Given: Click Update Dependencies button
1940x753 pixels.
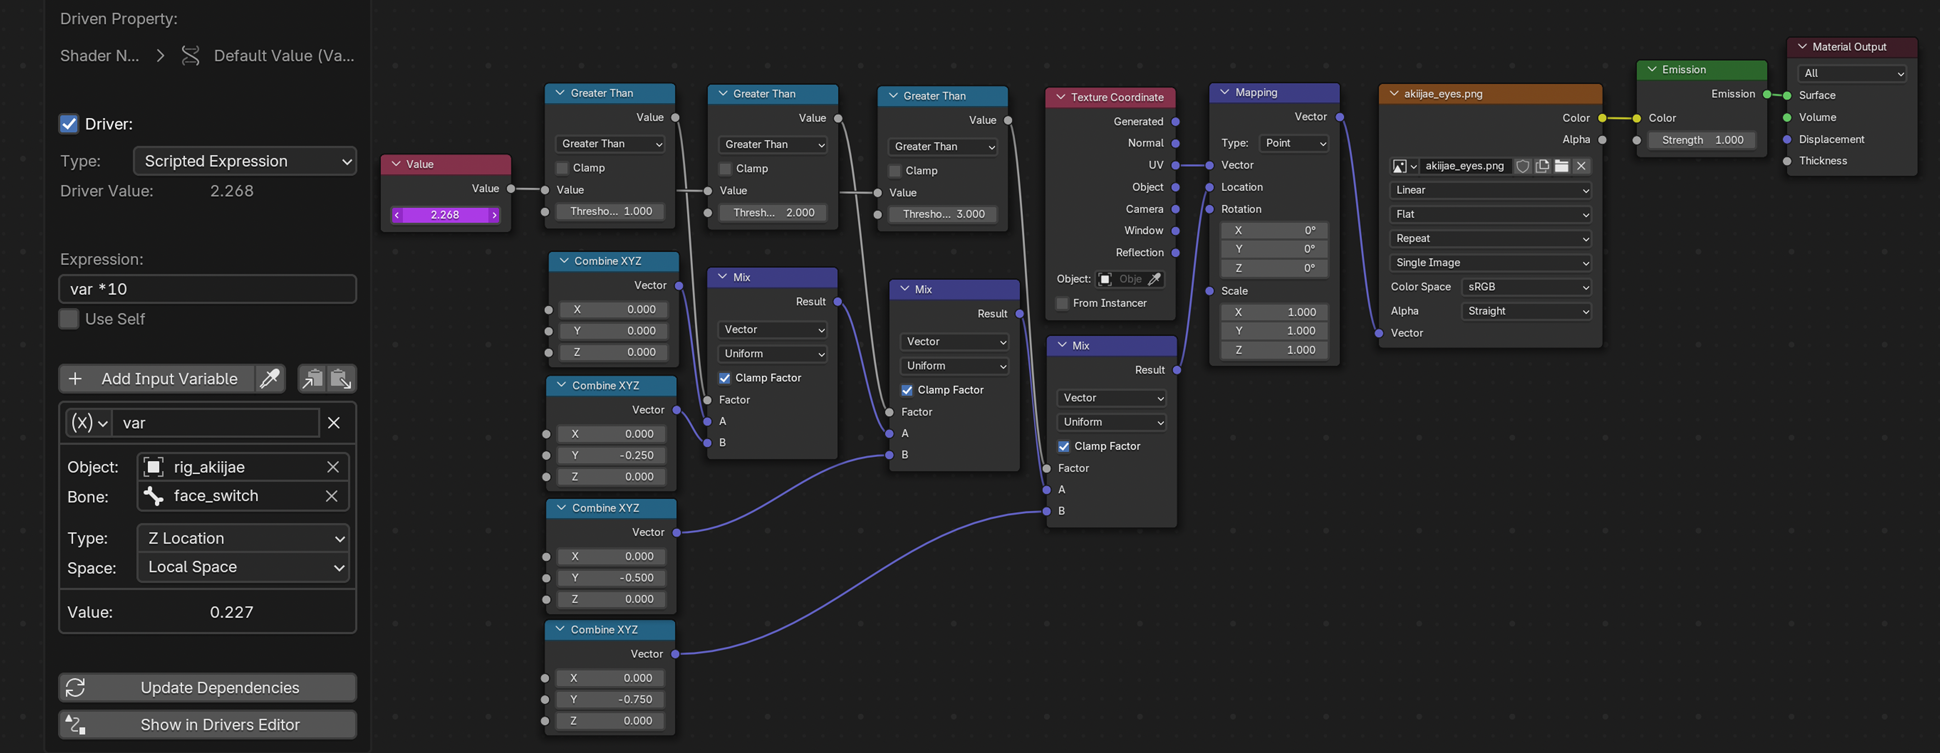Looking at the screenshot, I should click(x=208, y=688).
